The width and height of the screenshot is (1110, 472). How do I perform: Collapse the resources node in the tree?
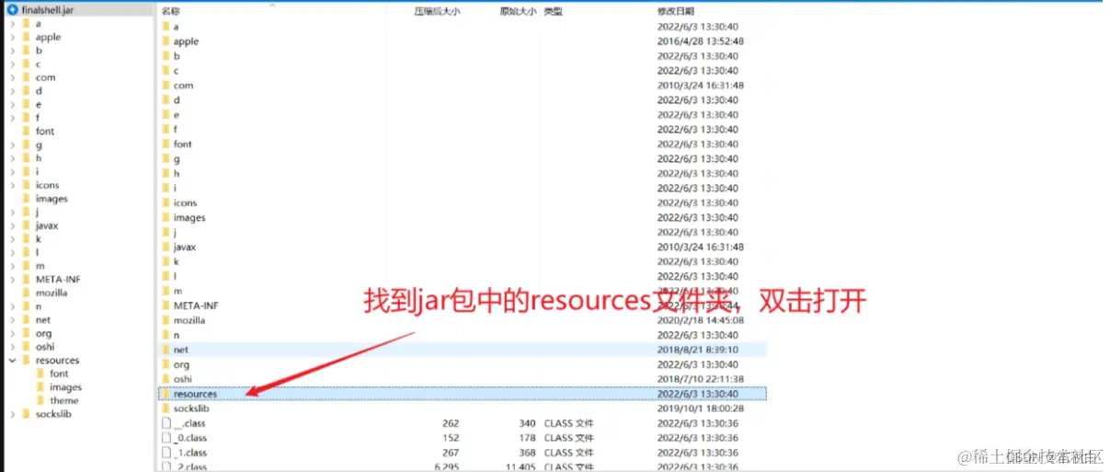pos(12,361)
